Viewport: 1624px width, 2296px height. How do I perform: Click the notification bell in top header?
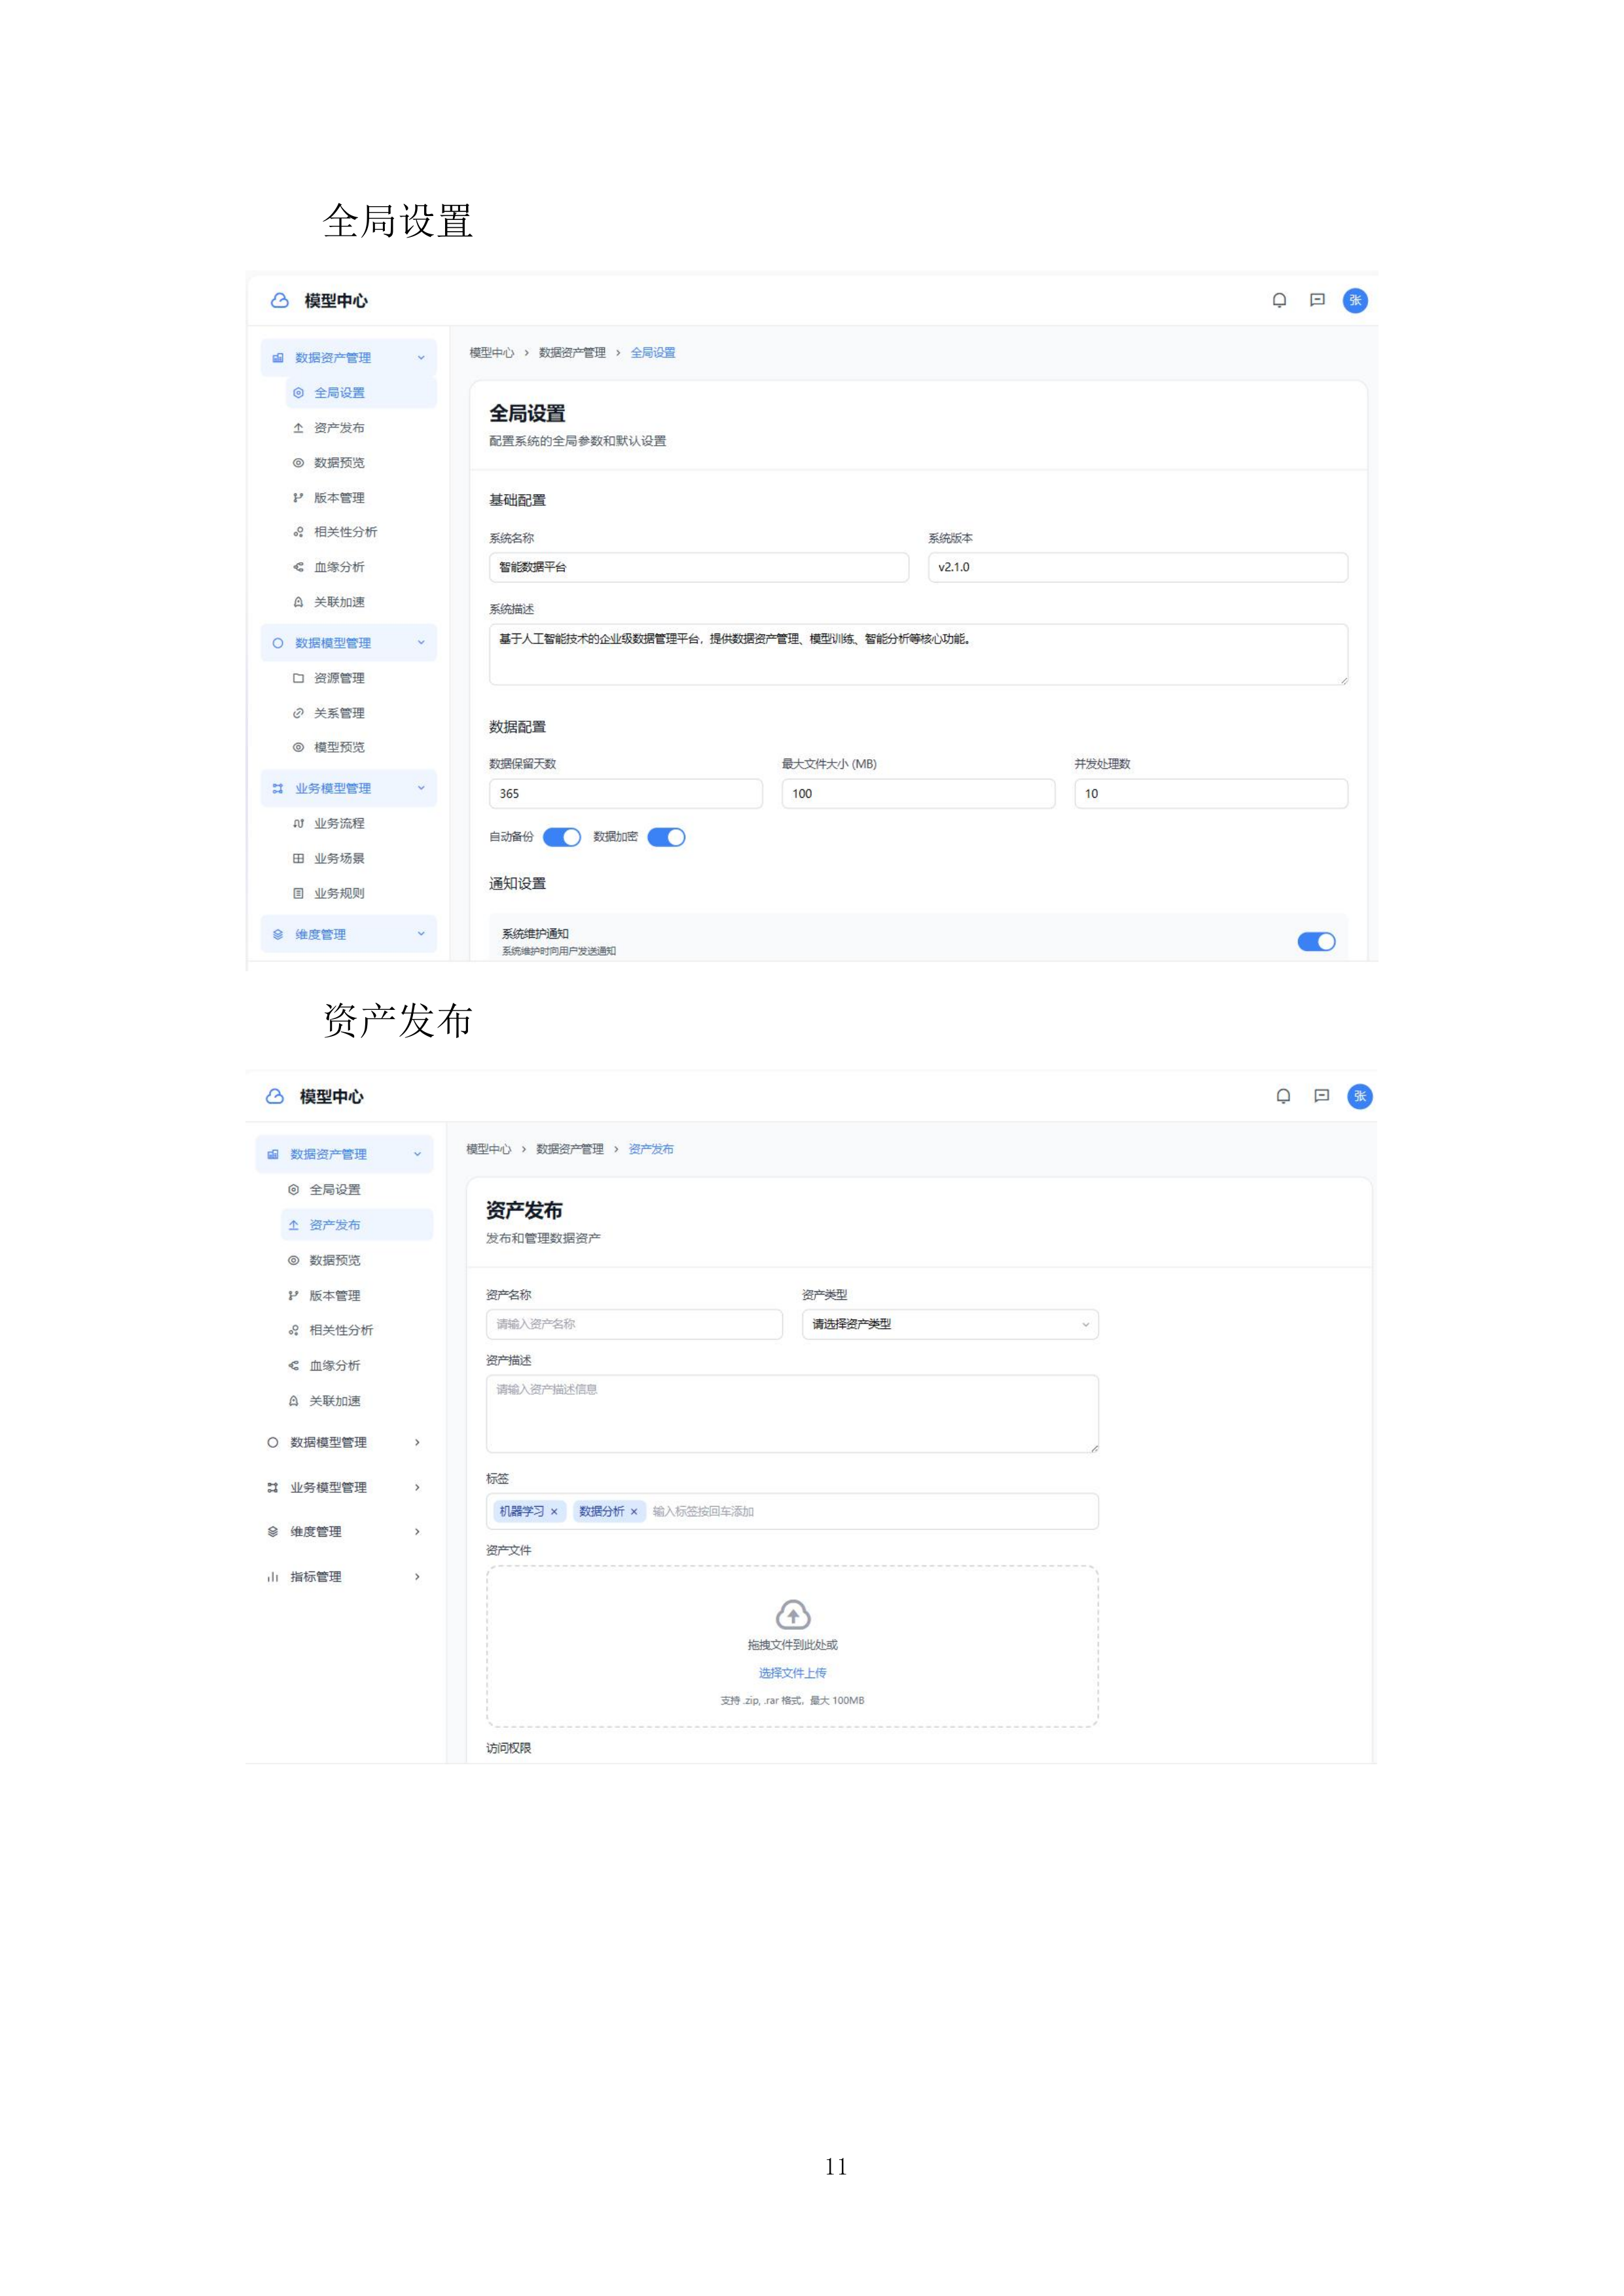[x=1279, y=300]
